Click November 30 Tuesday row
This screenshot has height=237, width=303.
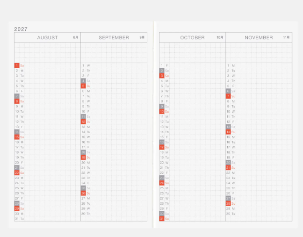tap(259, 214)
